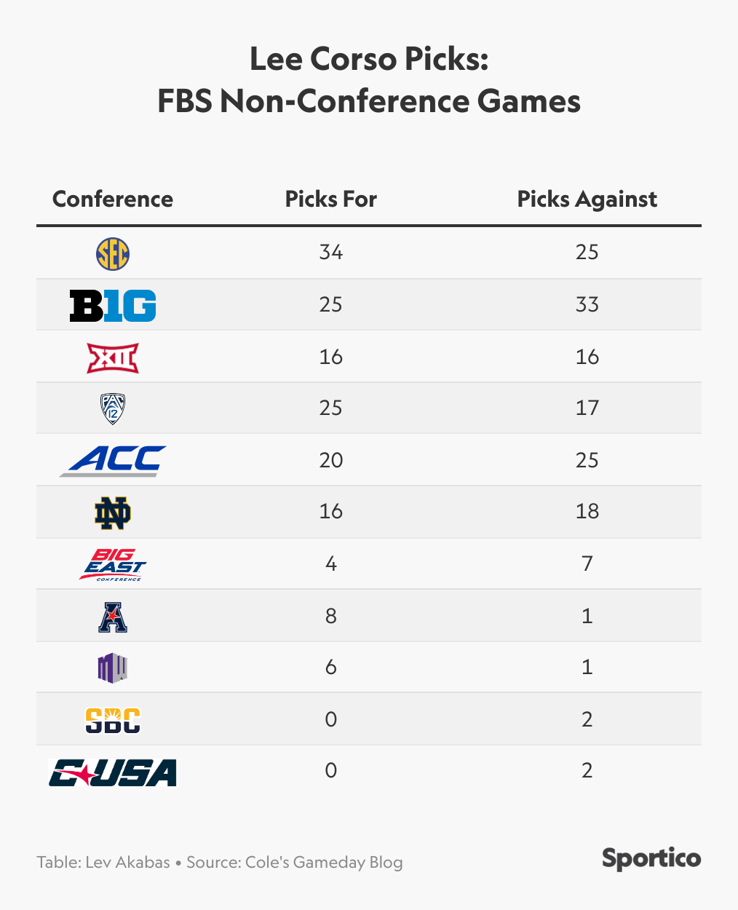Screen dimensions: 738x910
Task: Click the Sportico brand logo
Action: (651, 859)
